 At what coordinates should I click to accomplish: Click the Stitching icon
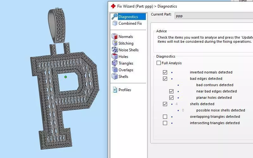pyautogui.click(x=114, y=43)
